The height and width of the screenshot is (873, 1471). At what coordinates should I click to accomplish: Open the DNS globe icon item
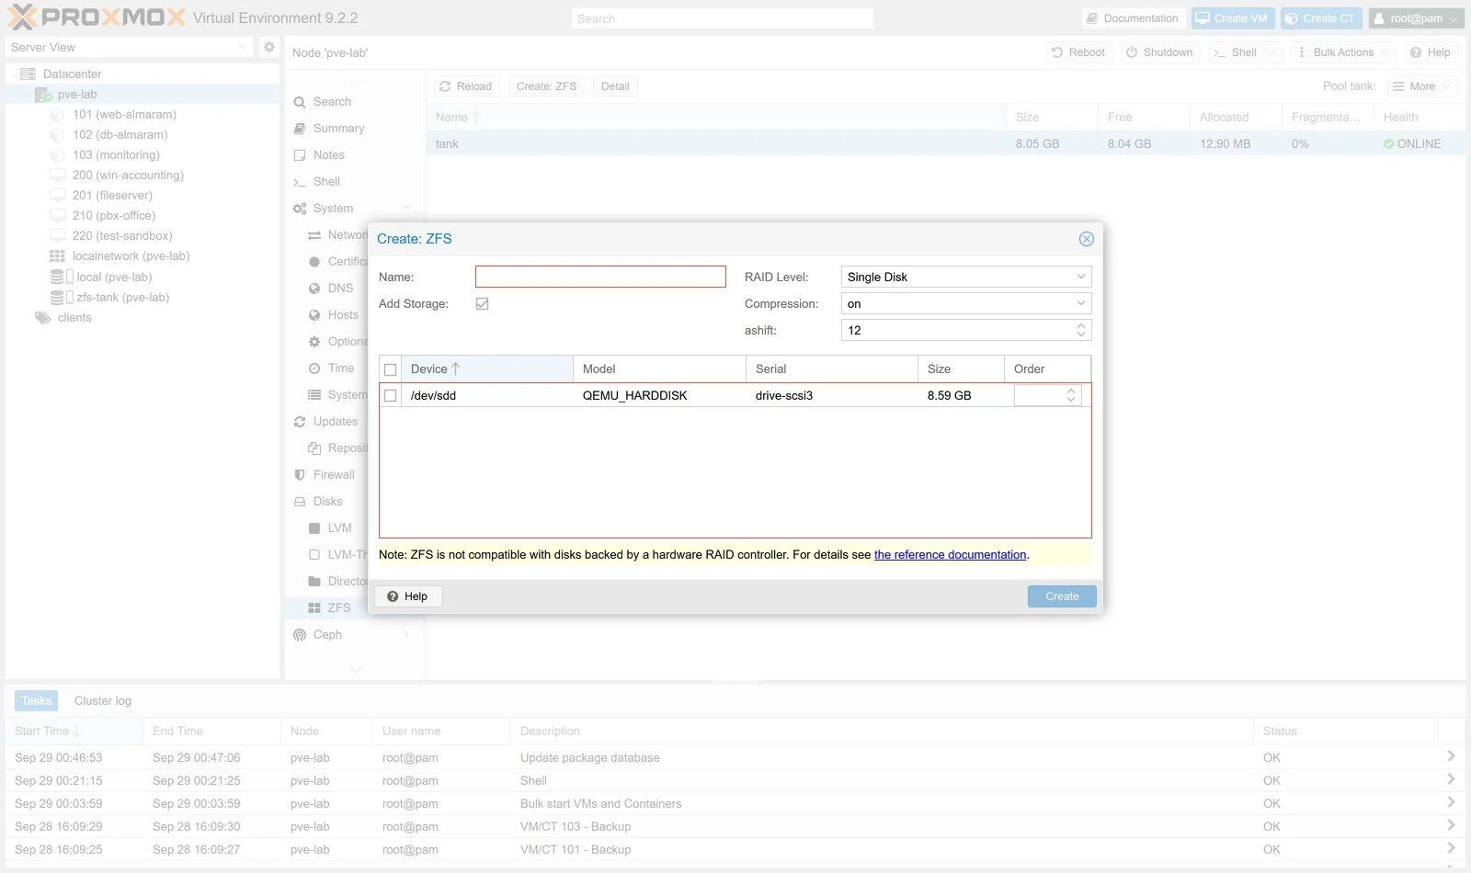coord(314,289)
